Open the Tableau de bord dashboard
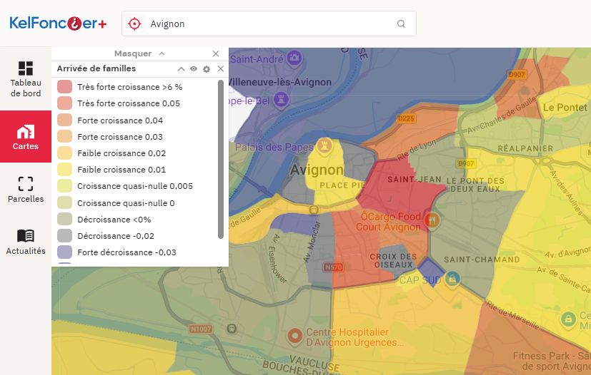Screen dimensions: 591x375 (x=26, y=78)
